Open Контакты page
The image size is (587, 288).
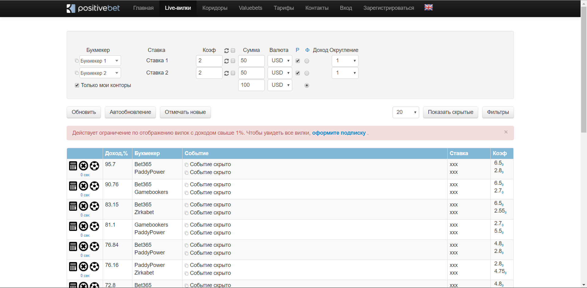click(317, 8)
